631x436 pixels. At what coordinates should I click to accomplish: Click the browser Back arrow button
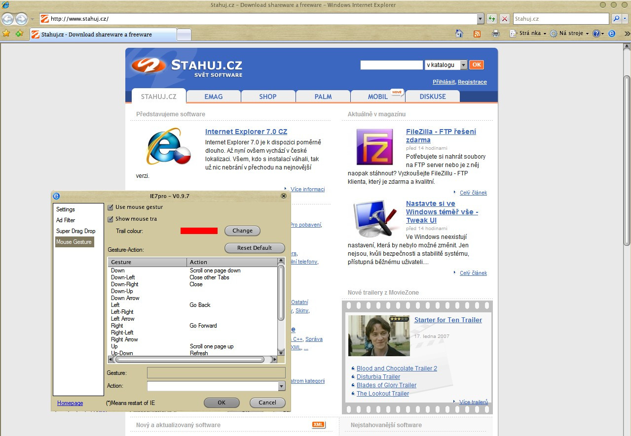pyautogui.click(x=8, y=19)
